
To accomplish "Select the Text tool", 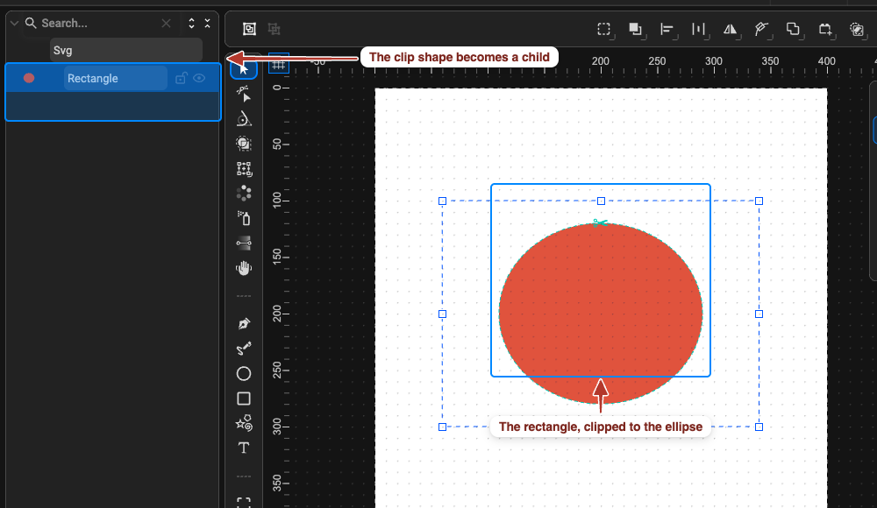I will coord(243,448).
